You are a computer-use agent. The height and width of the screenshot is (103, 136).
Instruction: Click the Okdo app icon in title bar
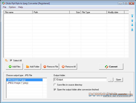point(4,3)
